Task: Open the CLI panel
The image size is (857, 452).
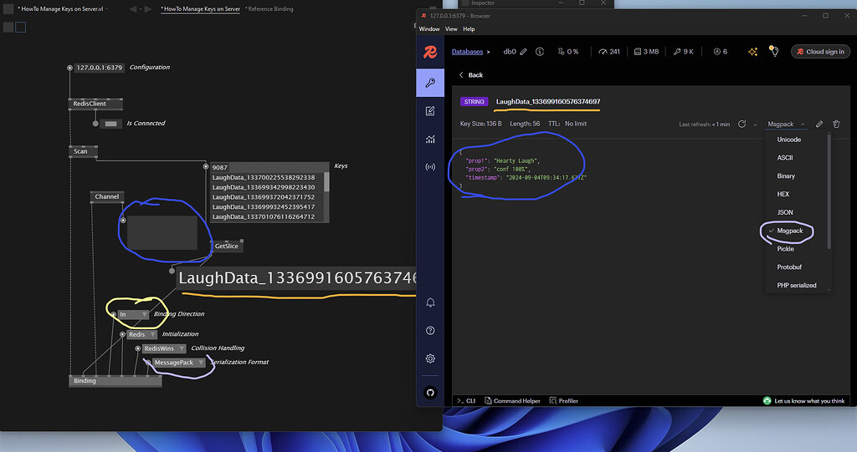Action: (466, 401)
